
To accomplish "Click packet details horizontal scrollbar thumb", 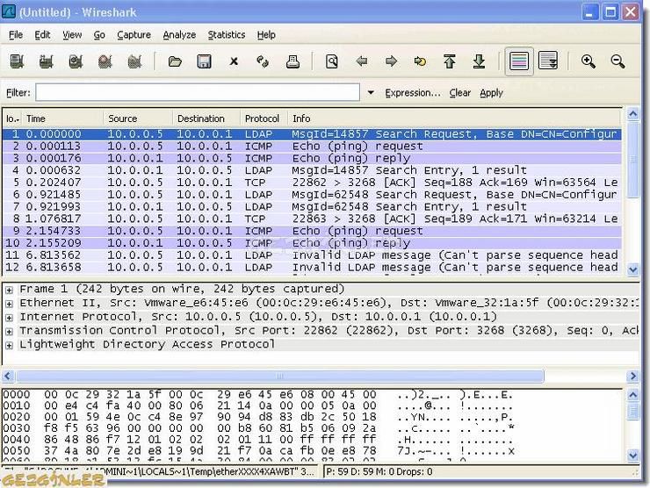I will 279,377.
